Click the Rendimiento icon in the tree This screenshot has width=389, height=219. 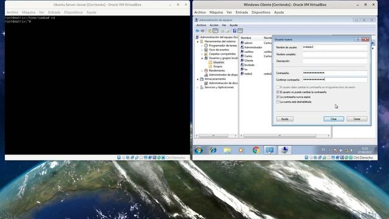[206, 71]
